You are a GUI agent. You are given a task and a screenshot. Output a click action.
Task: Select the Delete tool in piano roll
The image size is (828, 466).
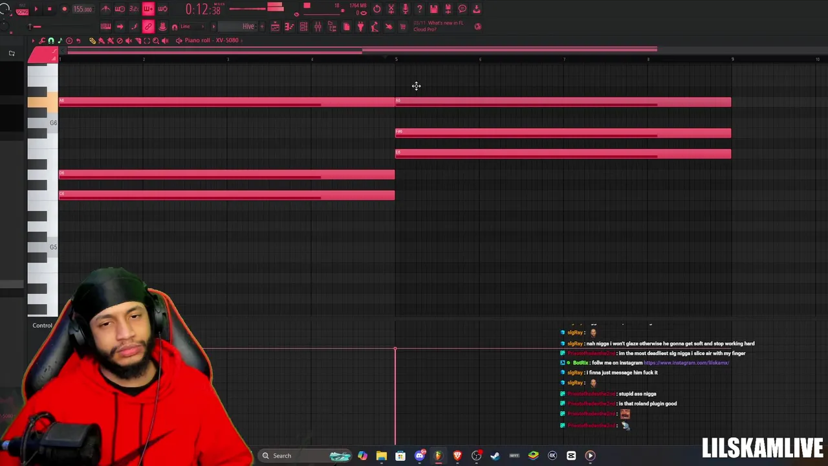[x=120, y=40]
